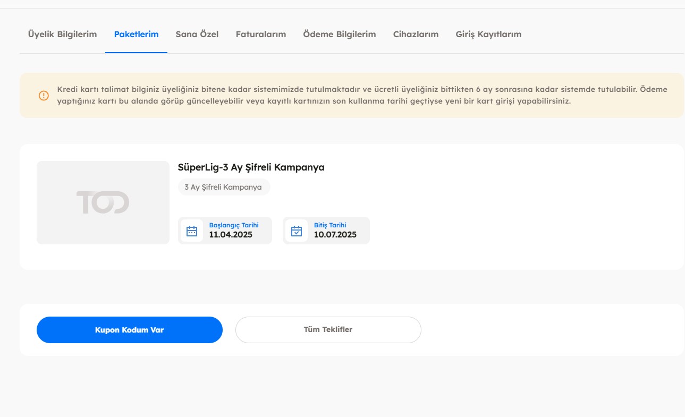The image size is (685, 417).
Task: Switch to the Sana Özel tab
Action: tap(197, 35)
